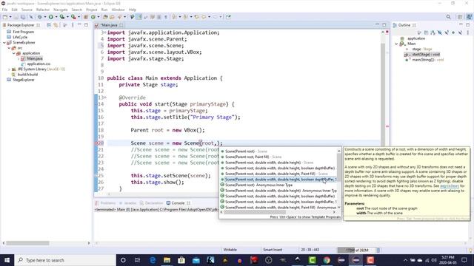This screenshot has width=474, height=266.
Task: Click the Java perspective icon
Action: tap(469, 17)
